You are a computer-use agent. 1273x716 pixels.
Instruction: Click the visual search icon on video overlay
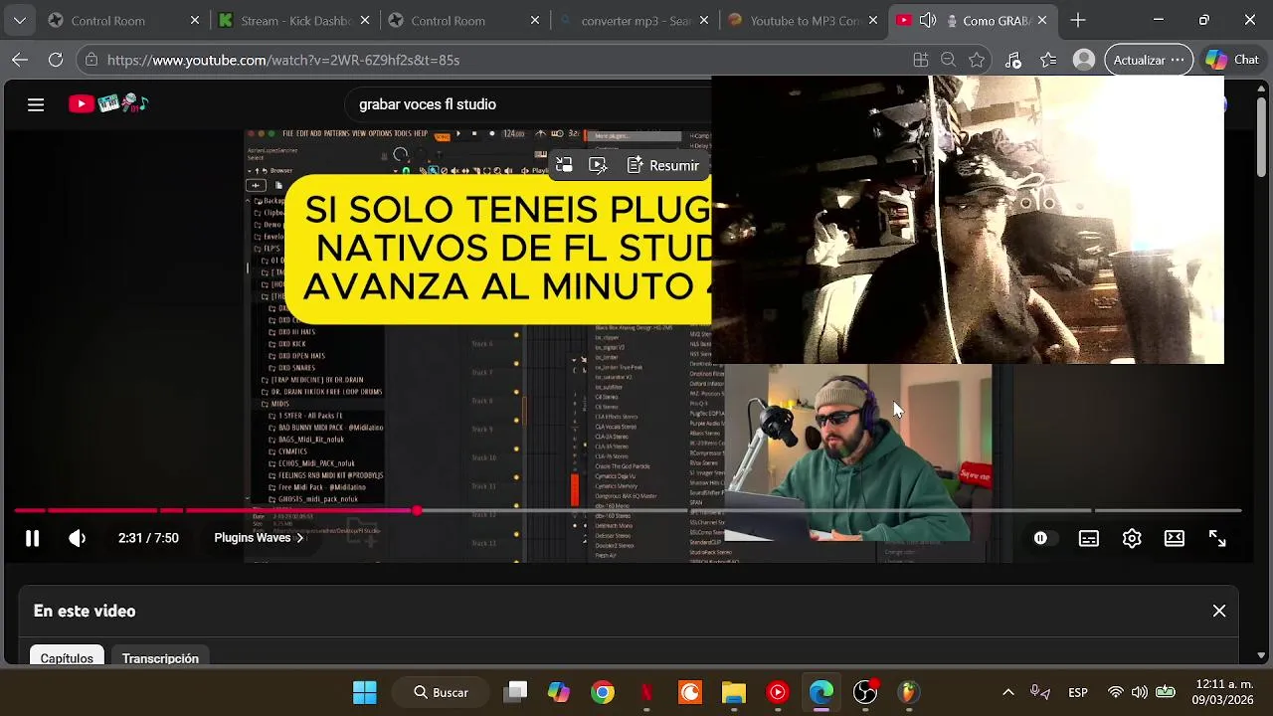point(598,165)
